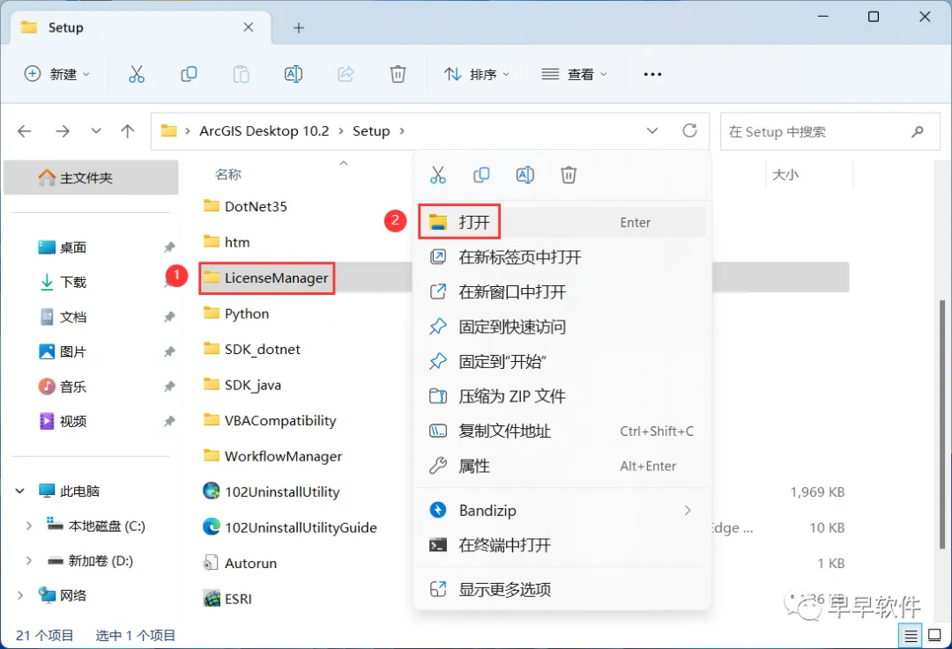Choose 在新标签页中打开

pos(562,257)
